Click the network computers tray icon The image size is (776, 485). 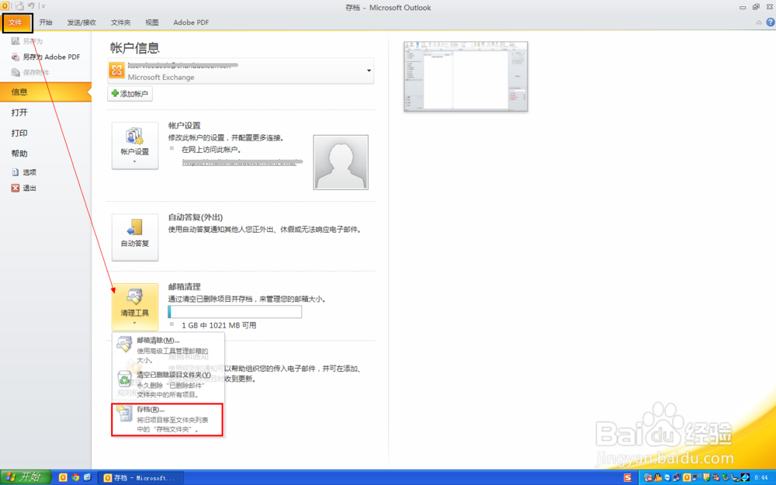pyautogui.click(x=677, y=477)
